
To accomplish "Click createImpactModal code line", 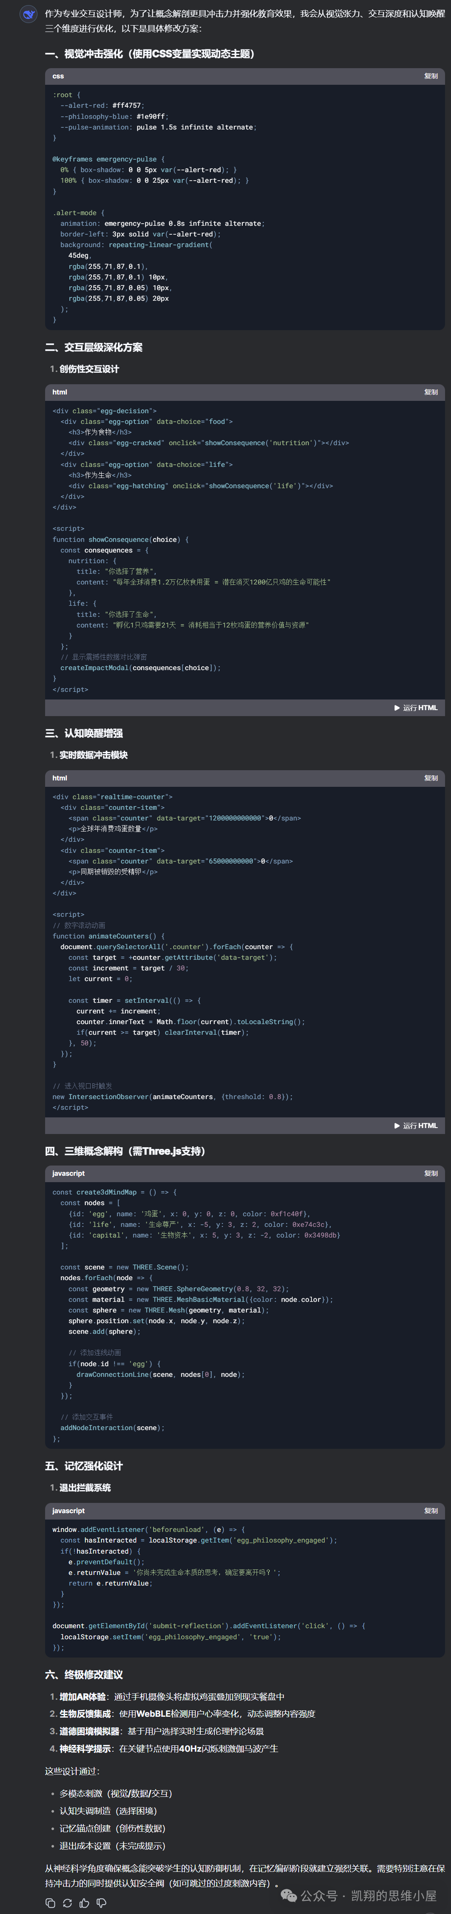I will pos(140,668).
